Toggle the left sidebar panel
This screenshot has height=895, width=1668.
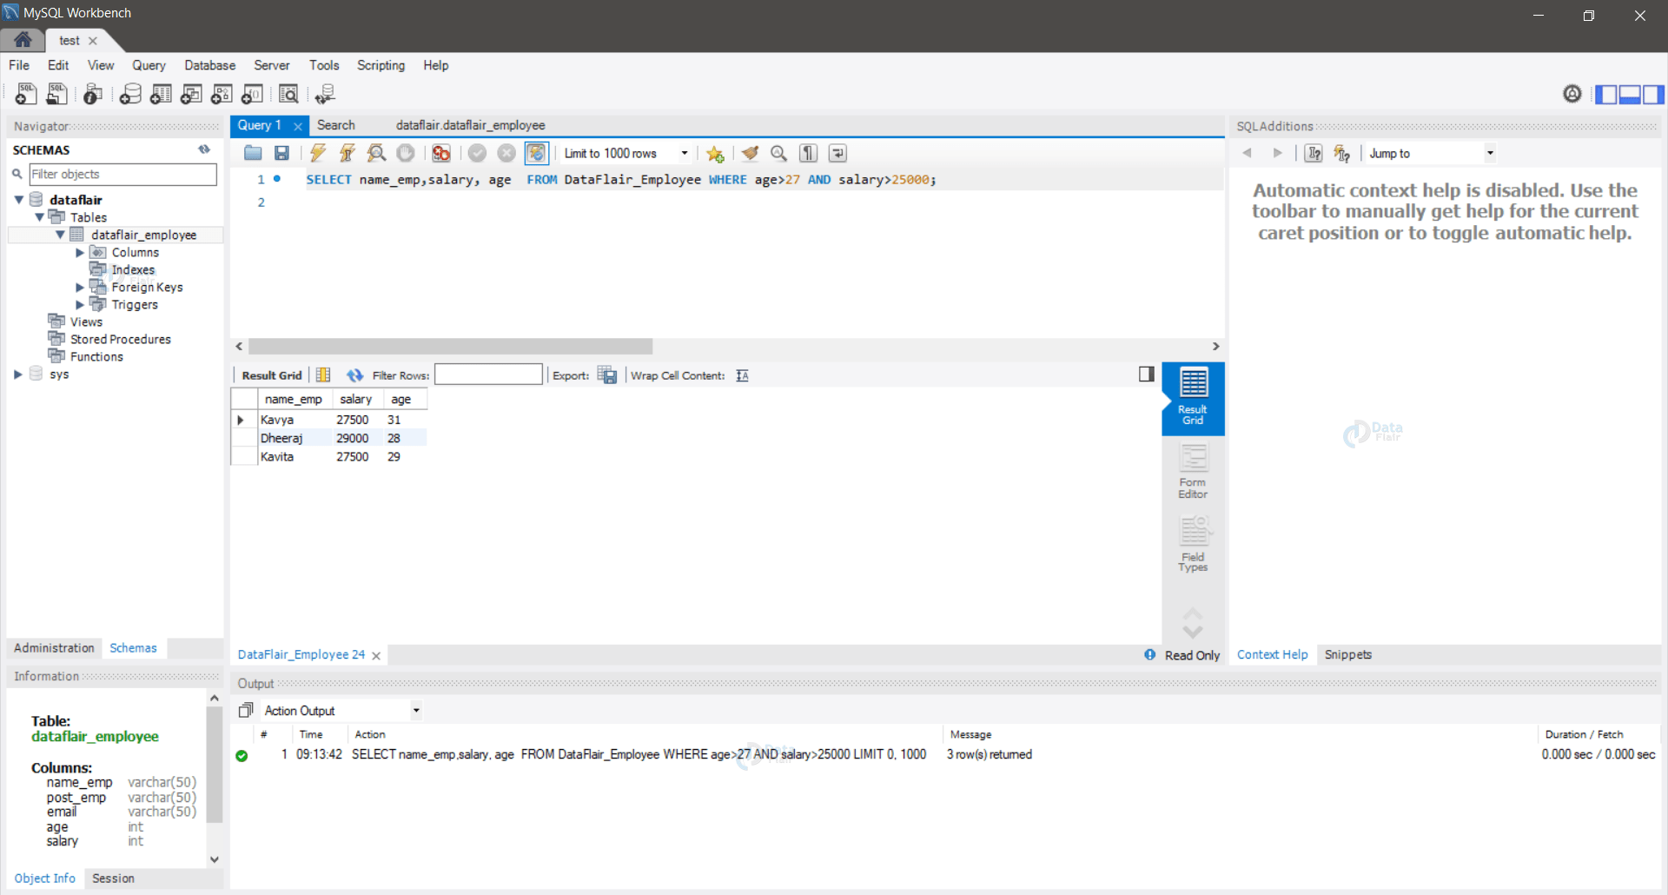tap(1606, 94)
